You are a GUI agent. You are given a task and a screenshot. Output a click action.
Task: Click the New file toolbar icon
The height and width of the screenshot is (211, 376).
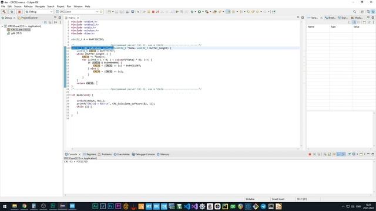(109, 12)
